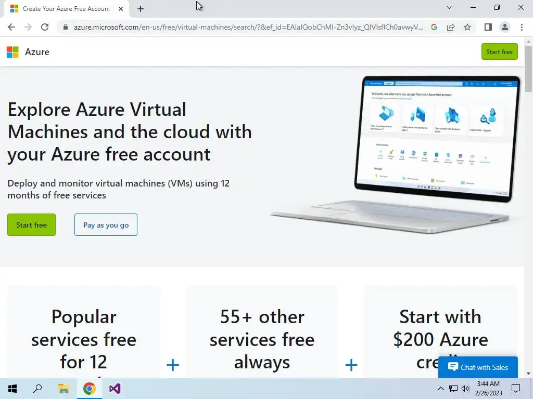533x399 pixels.
Task: Reload the Azure page
Action: (45, 27)
